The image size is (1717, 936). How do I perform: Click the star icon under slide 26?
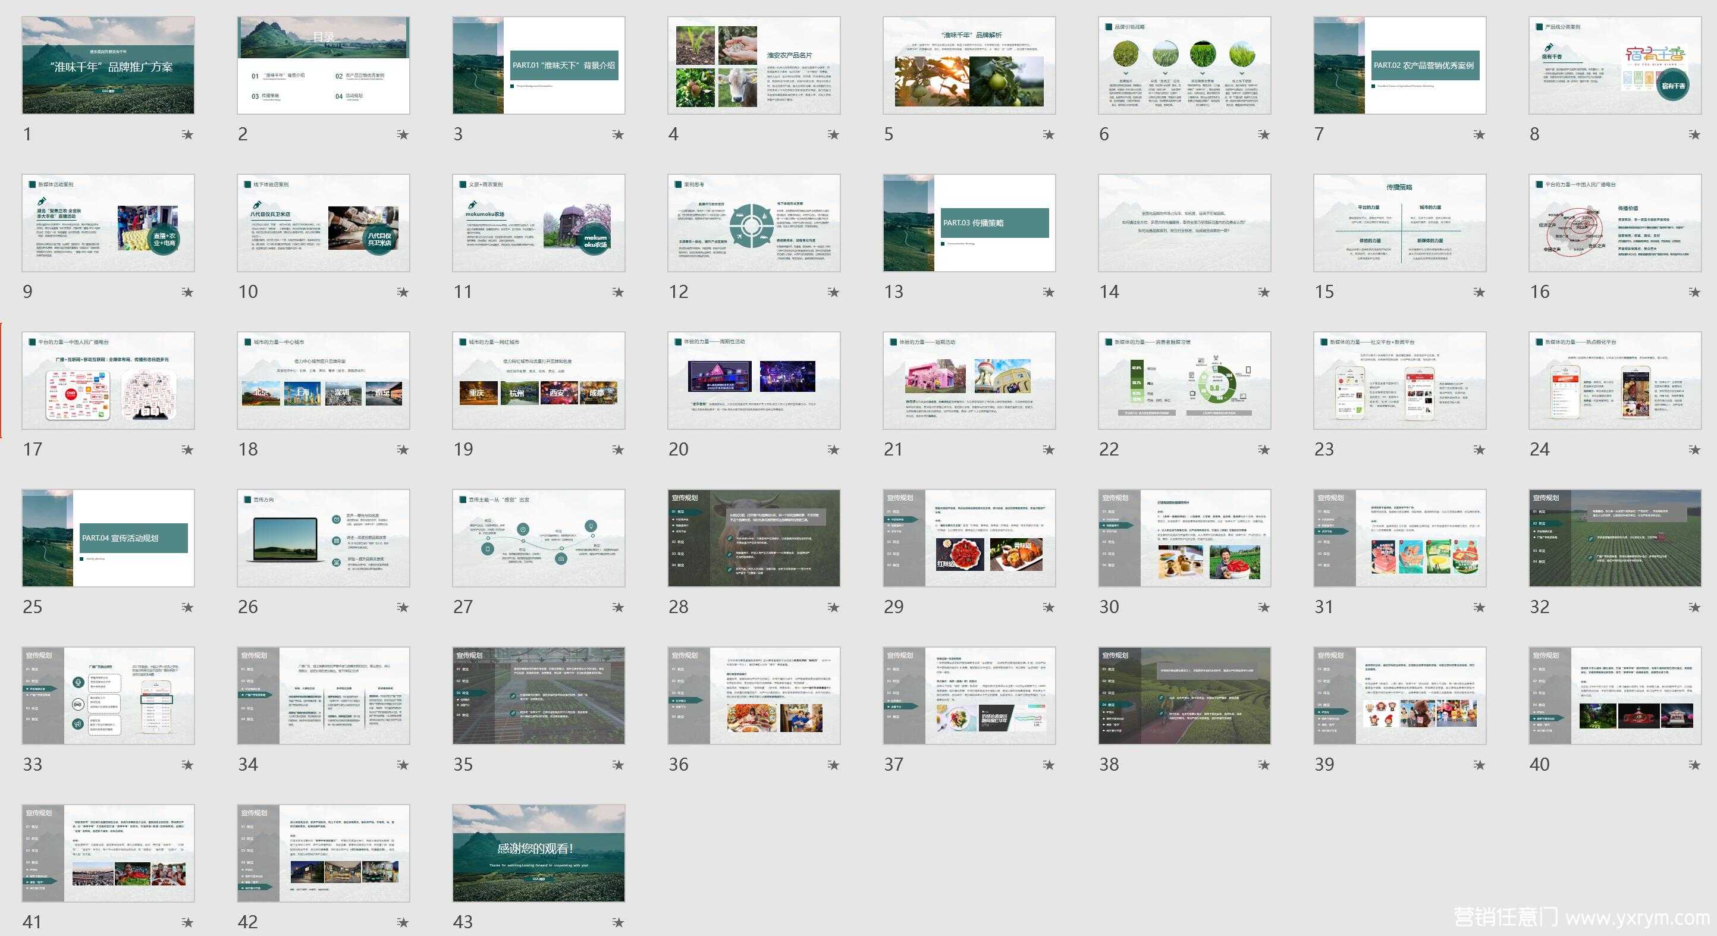pyautogui.click(x=403, y=607)
